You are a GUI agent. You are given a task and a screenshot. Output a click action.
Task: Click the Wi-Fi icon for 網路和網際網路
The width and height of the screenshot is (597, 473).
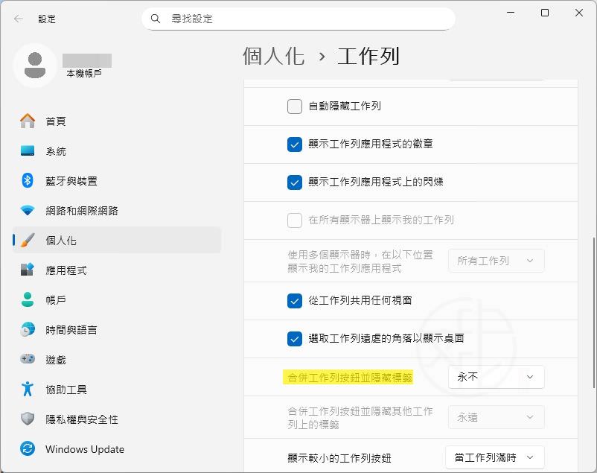coord(28,210)
